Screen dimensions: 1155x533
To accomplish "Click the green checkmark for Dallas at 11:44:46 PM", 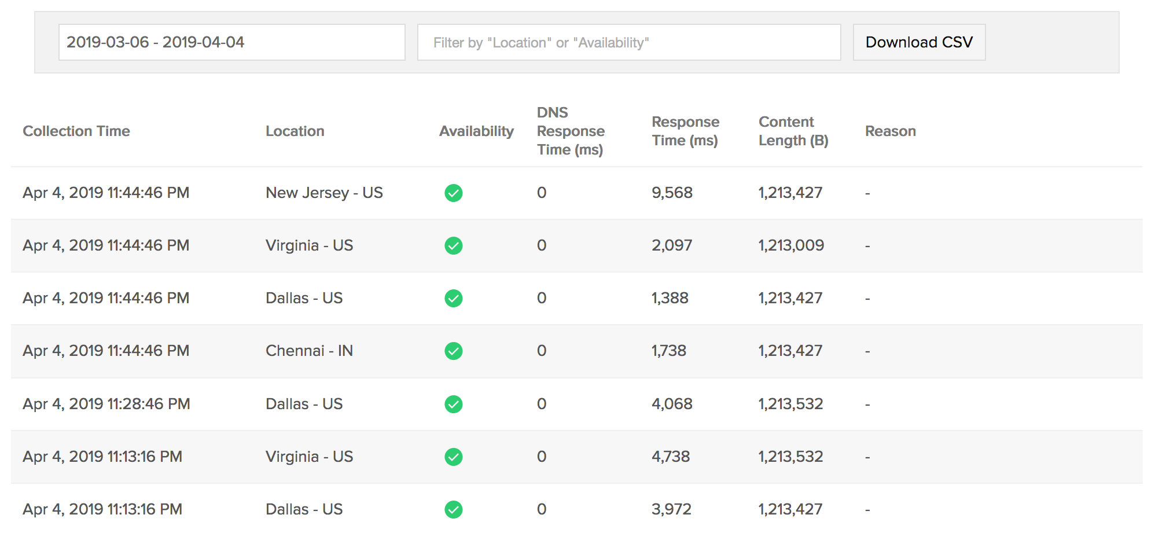I will (453, 298).
